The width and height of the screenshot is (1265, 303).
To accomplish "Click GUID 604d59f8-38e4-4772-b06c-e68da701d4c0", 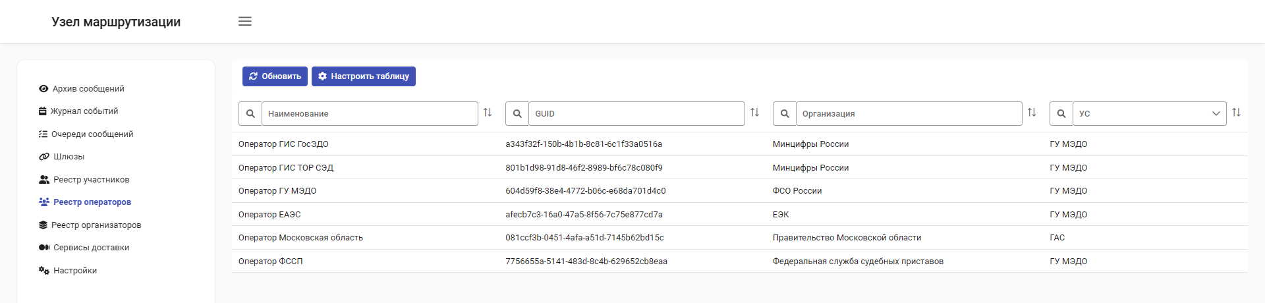I will 586,191.
